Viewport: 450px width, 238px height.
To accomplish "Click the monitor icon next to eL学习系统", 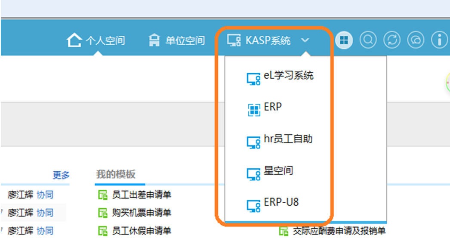I will click(253, 79).
